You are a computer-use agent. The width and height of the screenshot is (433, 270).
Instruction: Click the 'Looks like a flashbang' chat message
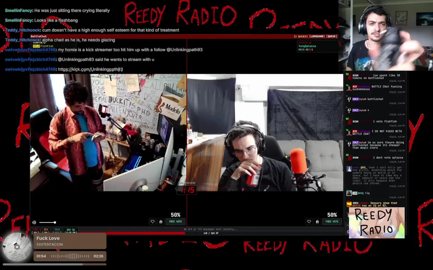(x=56, y=20)
